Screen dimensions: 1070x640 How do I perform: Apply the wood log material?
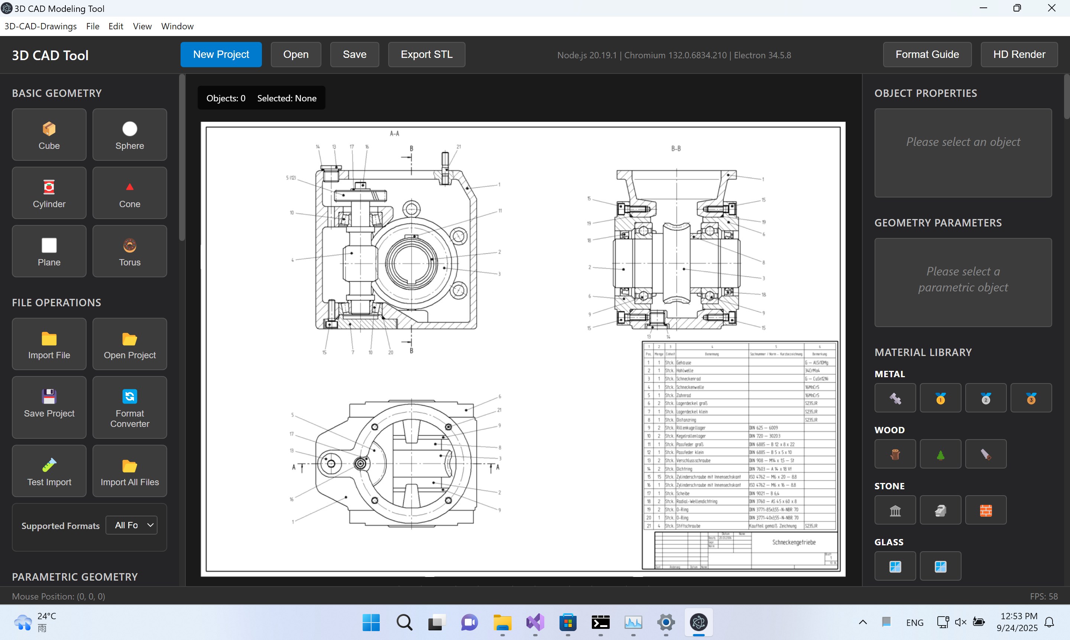click(x=895, y=454)
